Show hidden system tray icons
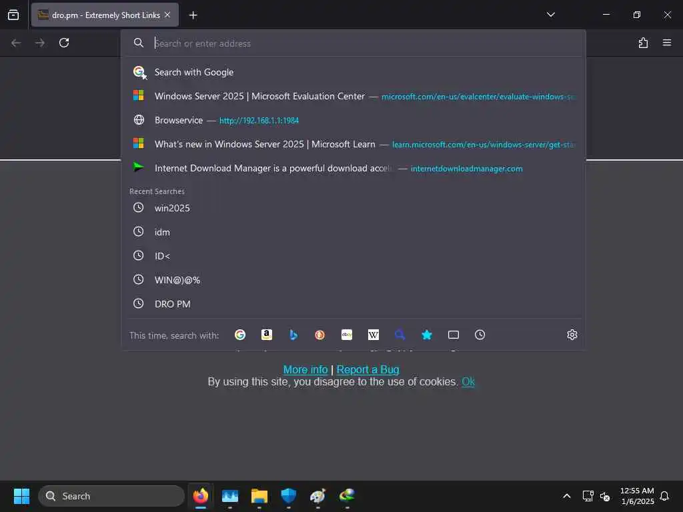Viewport: 683px width, 512px height. click(x=567, y=496)
